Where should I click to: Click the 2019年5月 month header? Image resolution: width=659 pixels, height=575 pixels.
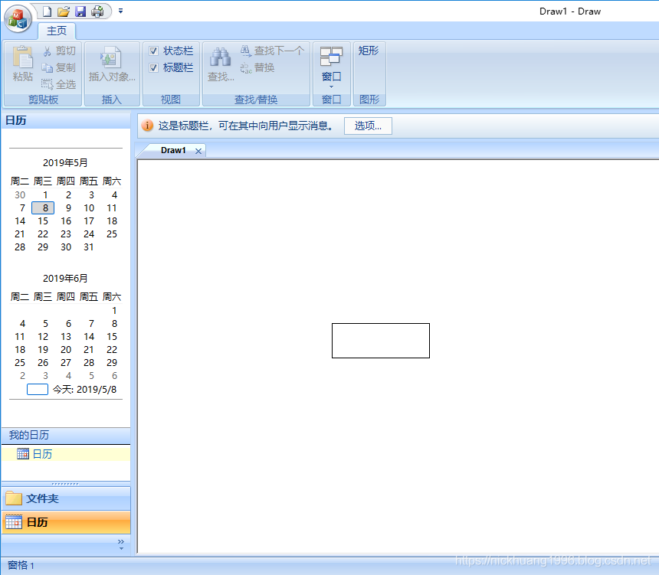coord(65,162)
